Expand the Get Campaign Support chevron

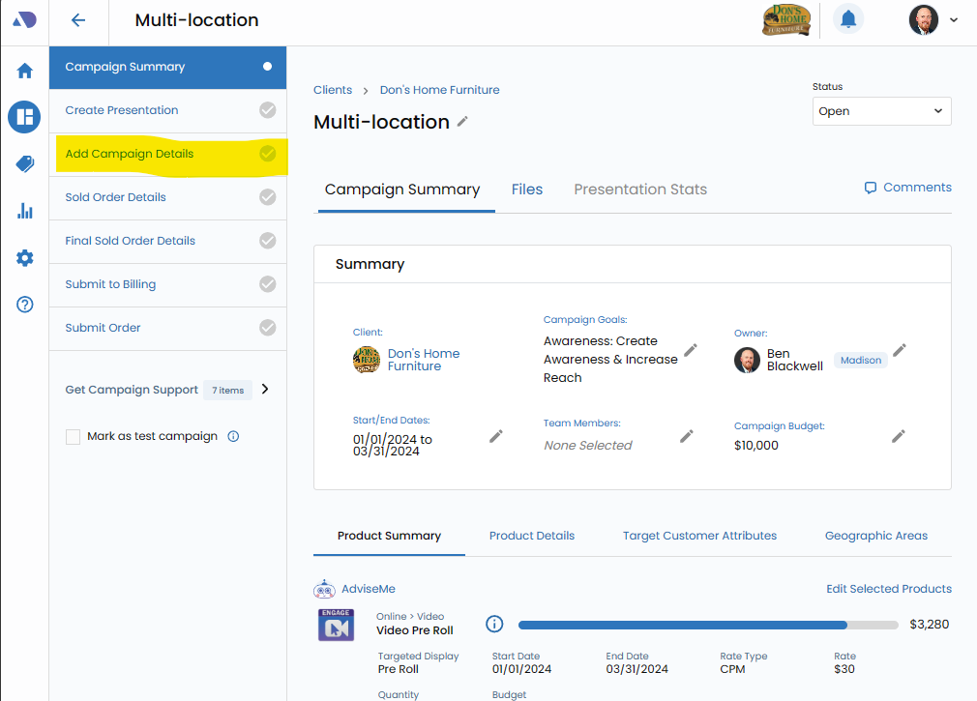coord(265,390)
